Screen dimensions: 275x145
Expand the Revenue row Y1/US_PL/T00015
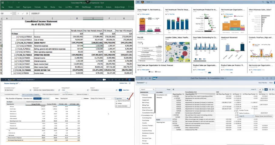tap(18, 37)
